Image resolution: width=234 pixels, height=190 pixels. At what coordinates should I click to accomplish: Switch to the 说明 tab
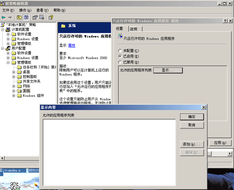[134, 29]
